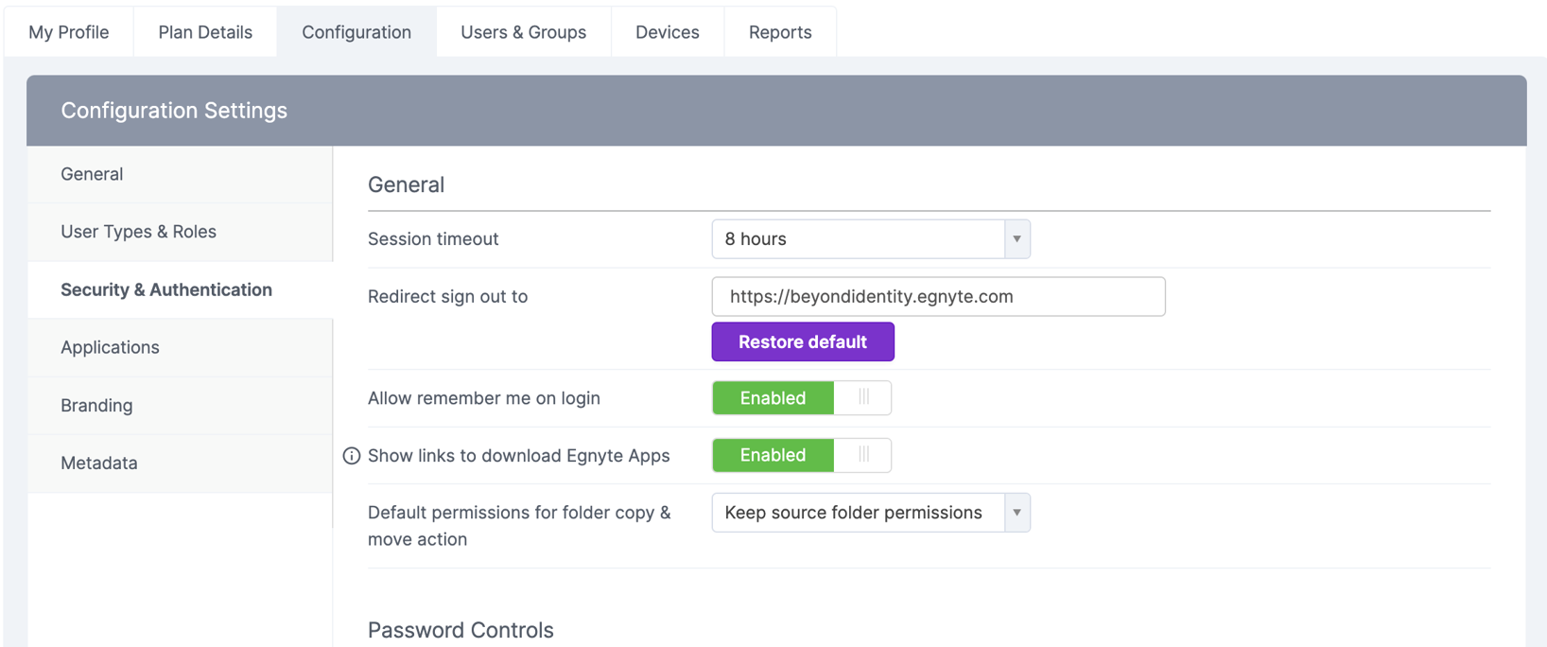Open default folder permissions dropdown
Screen dimensions: 1547x647
[858, 513]
